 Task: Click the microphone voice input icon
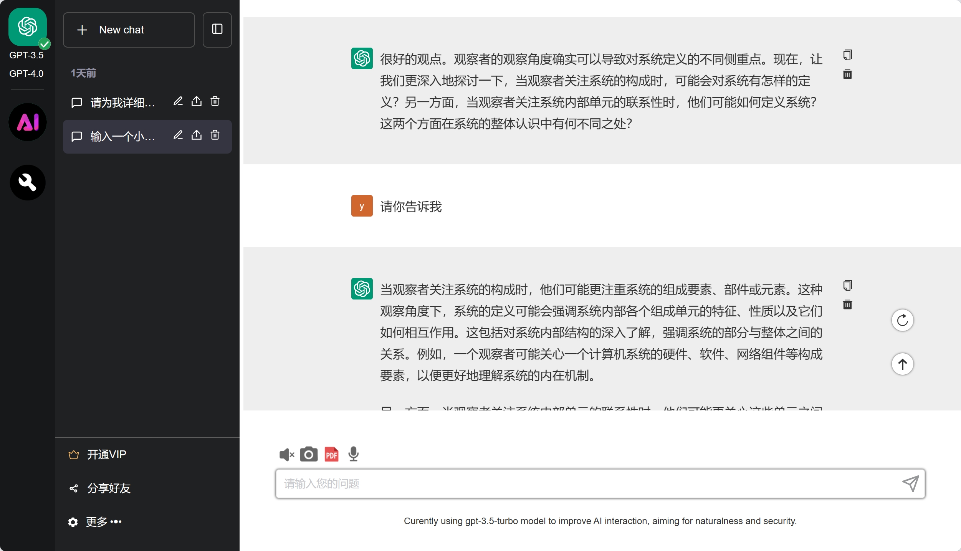[353, 455]
